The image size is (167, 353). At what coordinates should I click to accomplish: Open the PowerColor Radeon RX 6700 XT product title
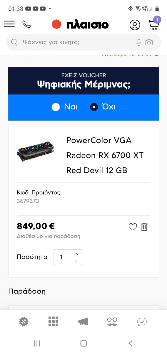(x=105, y=155)
